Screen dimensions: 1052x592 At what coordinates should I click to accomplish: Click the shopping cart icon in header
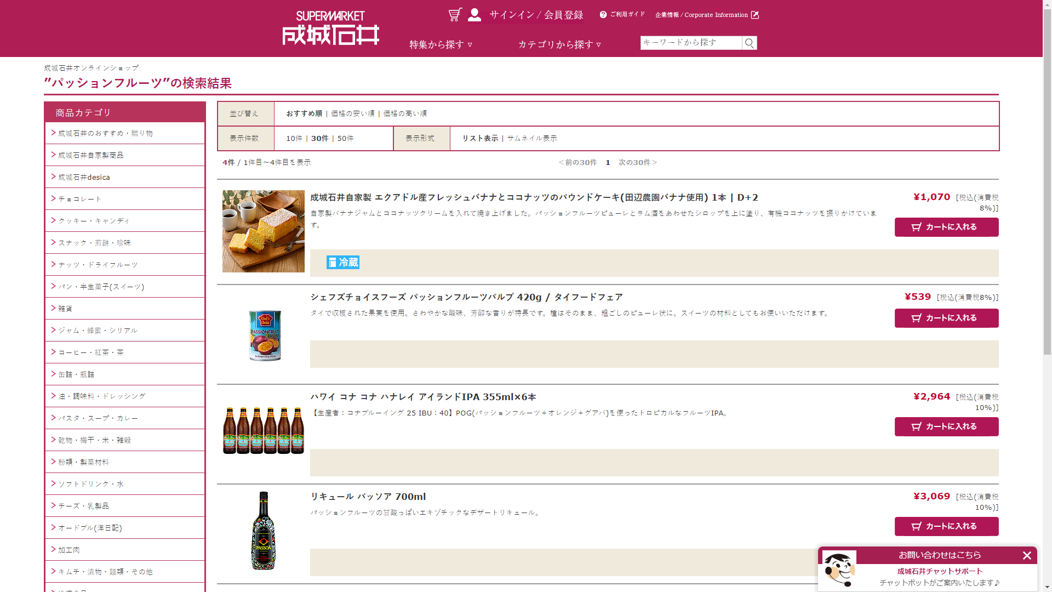click(x=455, y=15)
